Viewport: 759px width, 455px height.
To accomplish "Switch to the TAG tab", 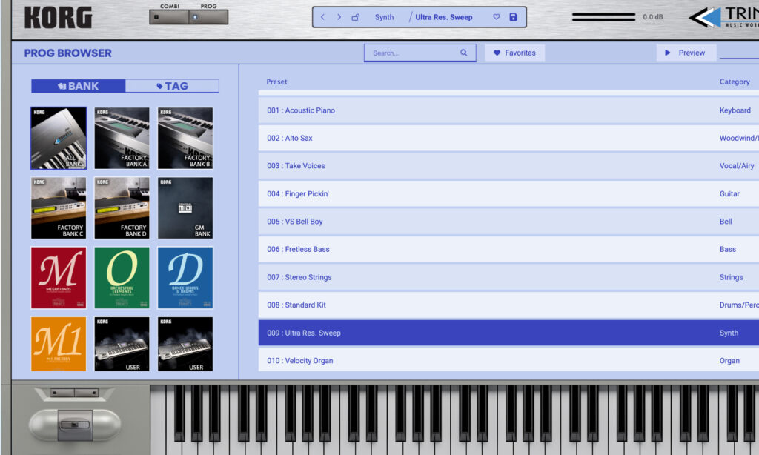I will [172, 85].
